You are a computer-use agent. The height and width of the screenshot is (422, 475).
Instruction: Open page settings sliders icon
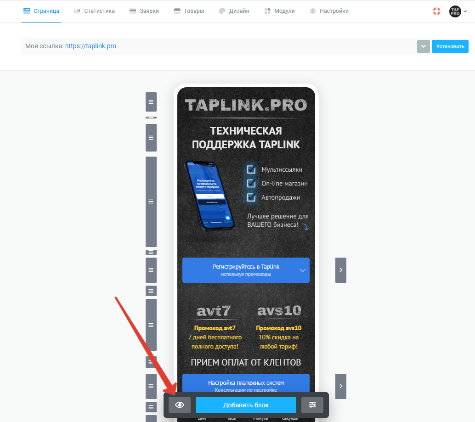tap(312, 405)
